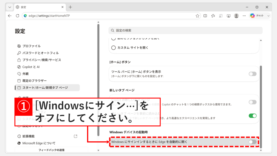The image size is (277, 156).
Task: Open the profile avatar menu
Action: click(236, 16)
